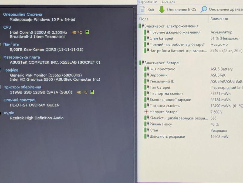
Task: Select the Realtek High Definition Audio text
Action: click(37, 118)
